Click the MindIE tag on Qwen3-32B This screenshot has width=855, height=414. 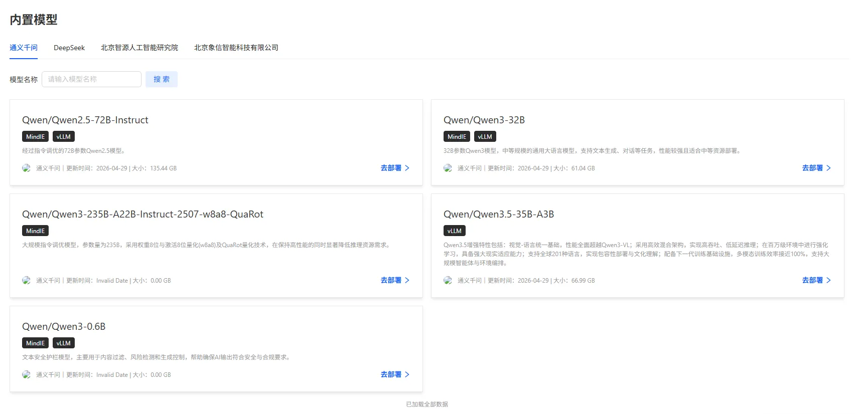(x=457, y=136)
